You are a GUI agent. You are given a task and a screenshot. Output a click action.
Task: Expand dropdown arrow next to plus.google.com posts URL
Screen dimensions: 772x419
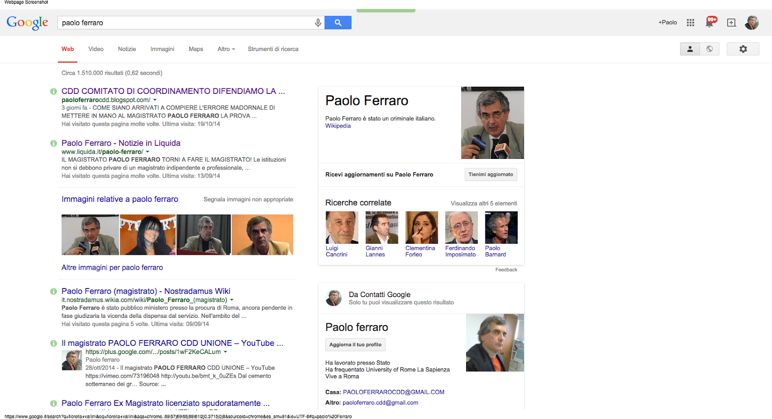(225, 352)
